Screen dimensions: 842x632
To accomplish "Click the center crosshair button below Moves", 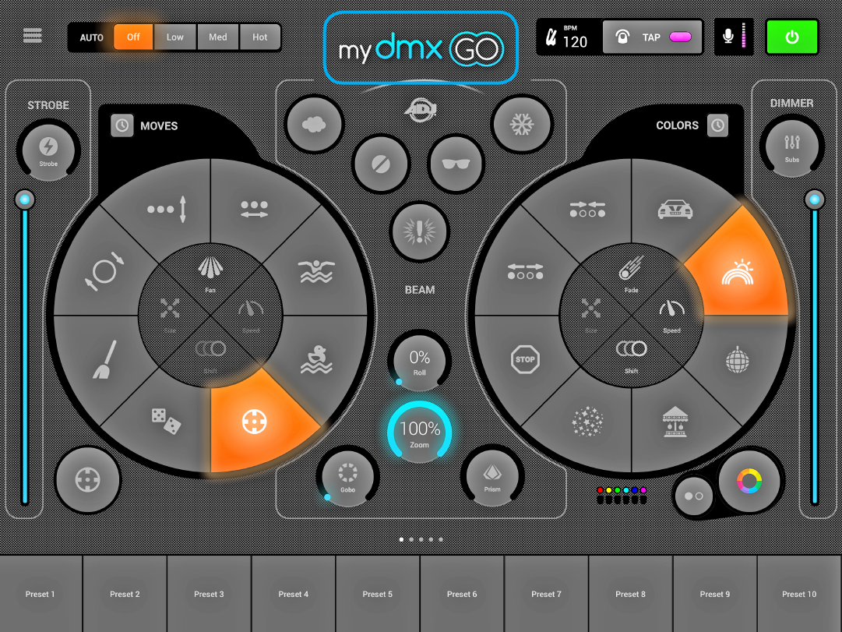I will pos(88,480).
